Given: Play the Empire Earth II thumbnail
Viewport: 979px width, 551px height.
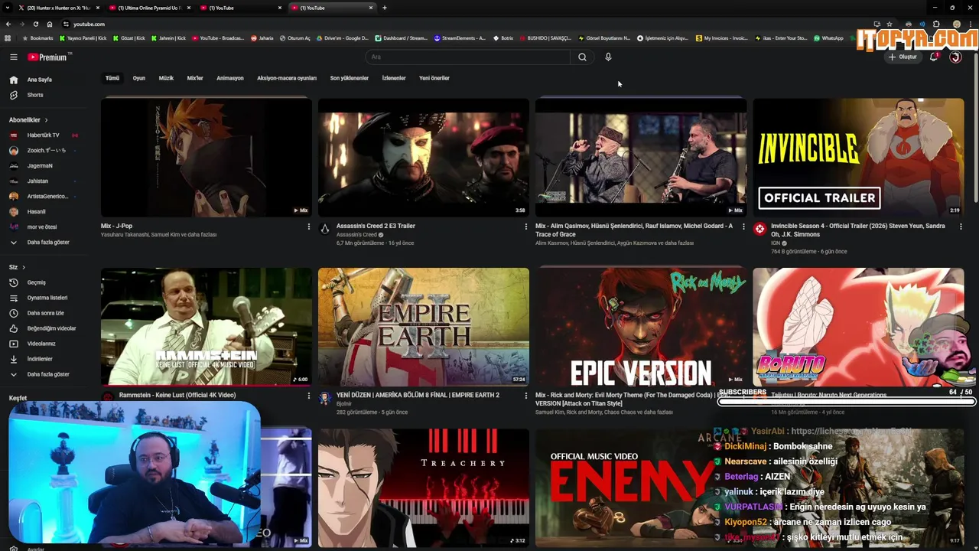Looking at the screenshot, I should (x=424, y=327).
